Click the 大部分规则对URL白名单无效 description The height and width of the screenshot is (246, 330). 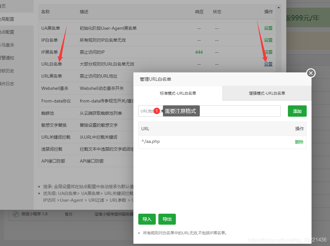[107, 64]
